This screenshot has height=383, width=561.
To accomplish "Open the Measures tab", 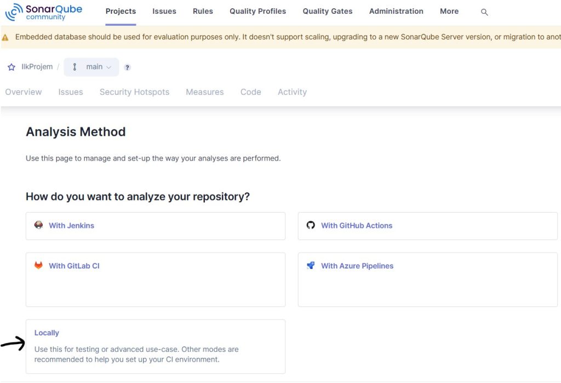I will tap(205, 92).
